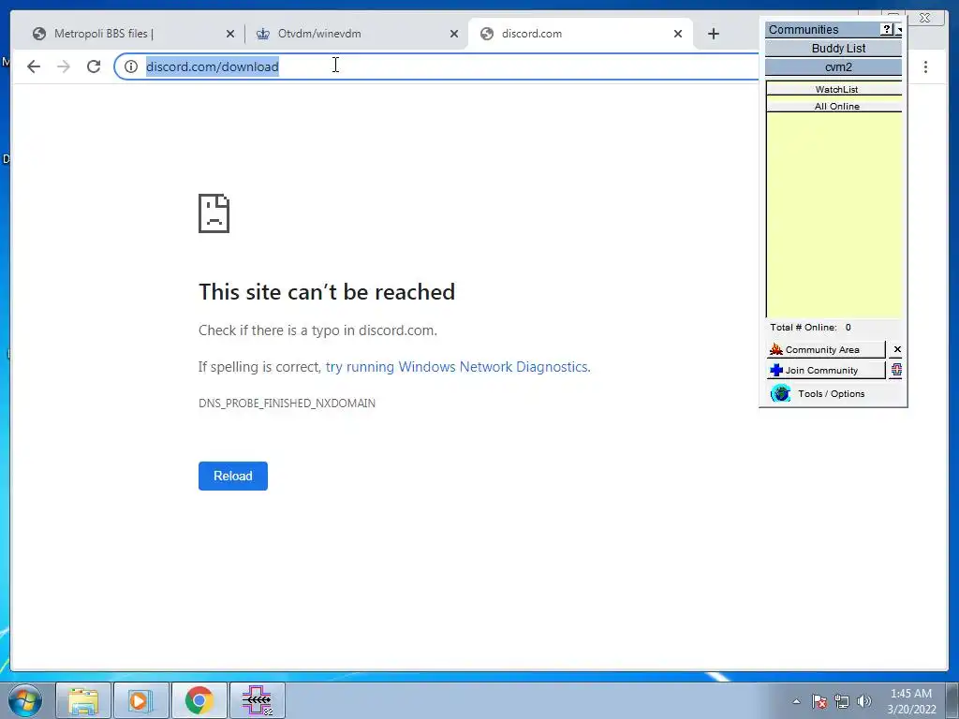Click the pink cross icon beside Join Community
959x719 pixels.
tap(896, 370)
